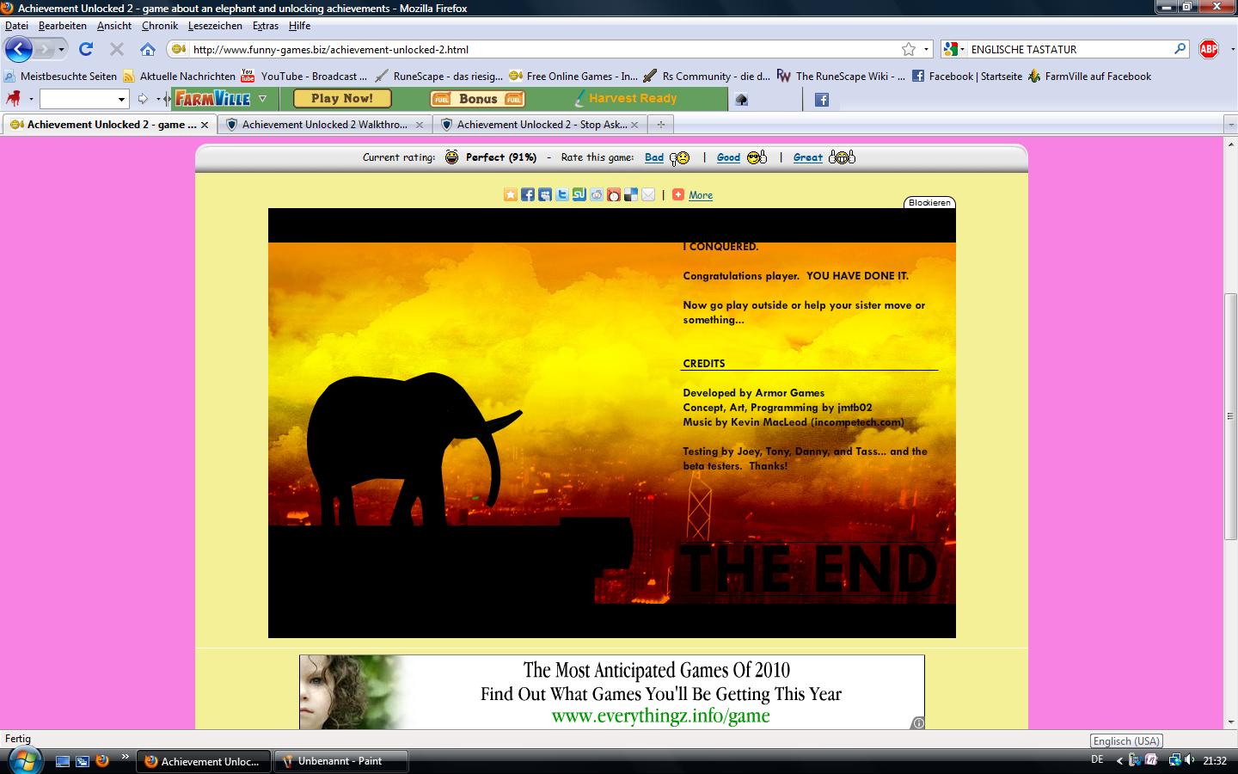The width and height of the screenshot is (1238, 774).
Task: Switch to Achievement Unlocked 2 Walkthrough tab
Action: tap(324, 125)
